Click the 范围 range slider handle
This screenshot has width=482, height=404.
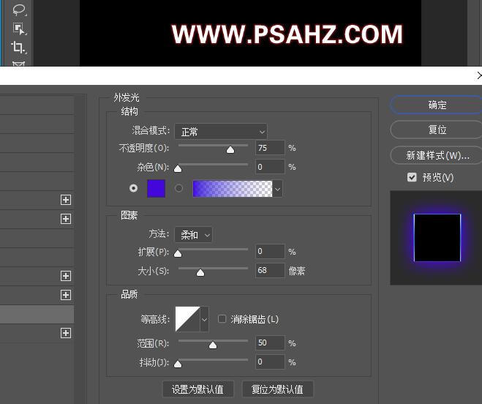(213, 345)
